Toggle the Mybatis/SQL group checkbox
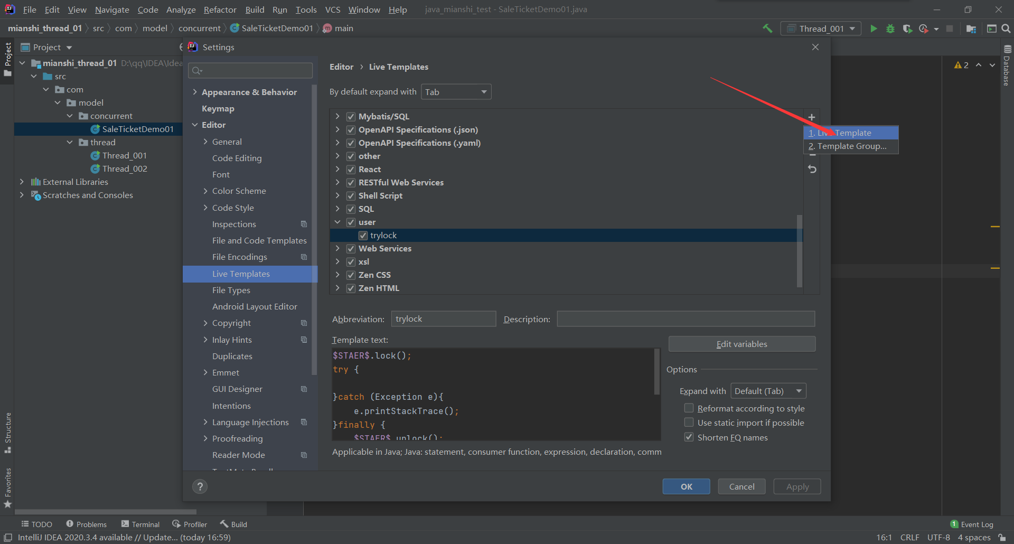The height and width of the screenshot is (544, 1014). point(351,116)
